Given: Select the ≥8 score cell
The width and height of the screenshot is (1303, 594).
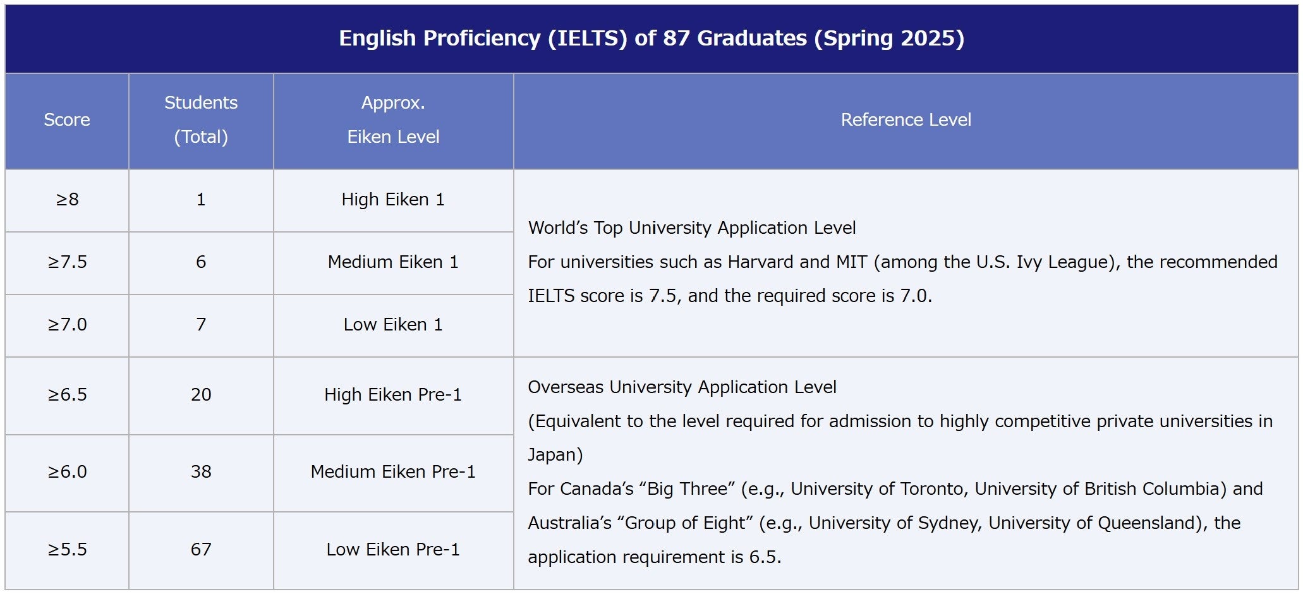Looking at the screenshot, I should (x=67, y=200).
